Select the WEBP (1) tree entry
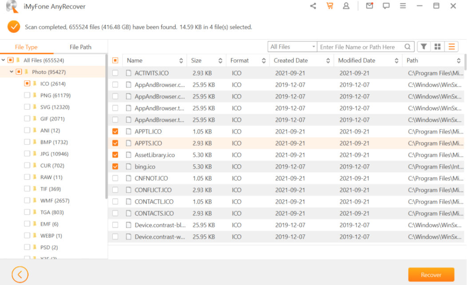 click(51, 236)
